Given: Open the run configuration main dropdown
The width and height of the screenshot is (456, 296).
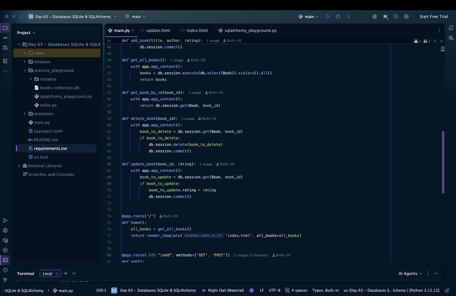Looking at the screenshot, I should (x=308, y=17).
